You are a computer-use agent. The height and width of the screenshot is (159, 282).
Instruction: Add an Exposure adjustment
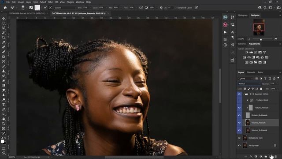[x=260, y=52]
